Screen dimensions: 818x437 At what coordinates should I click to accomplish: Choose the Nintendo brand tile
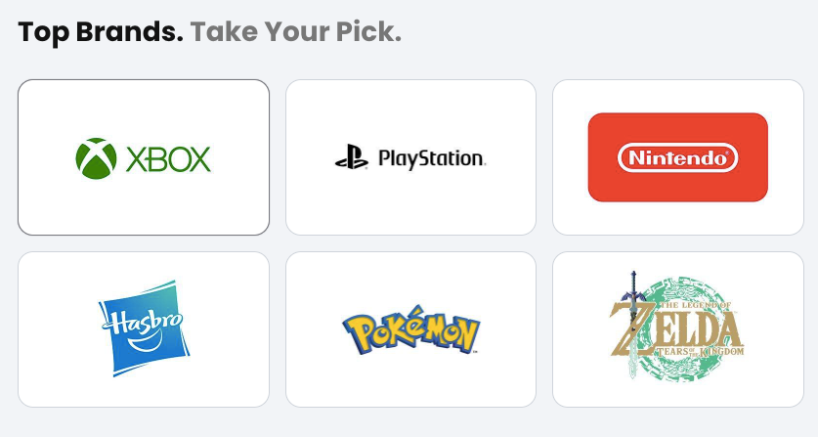point(677,220)
